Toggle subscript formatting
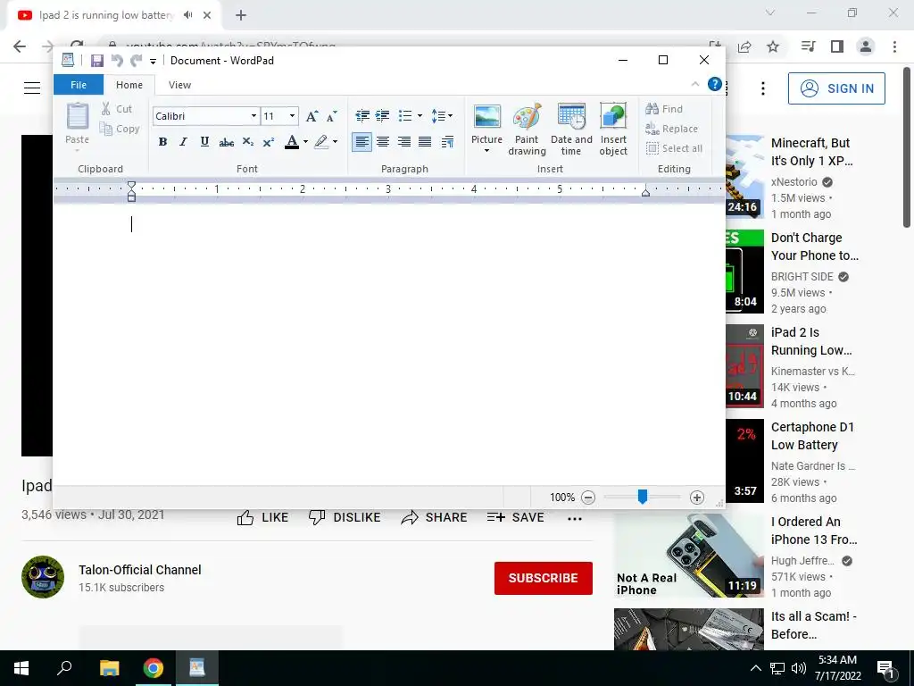The height and width of the screenshot is (686, 914). tap(248, 142)
